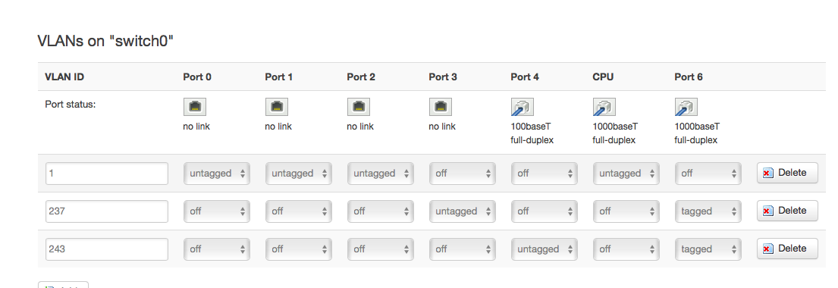Click red X icon on VLAN 243 Delete
838x288 pixels.
768,249
